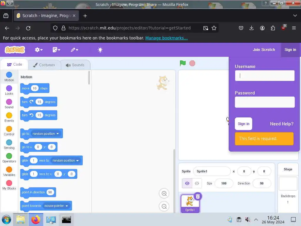Image resolution: width=301 pixels, height=226 pixels.
Task: Expand random position dropdown in glide block
Action: (66, 160)
